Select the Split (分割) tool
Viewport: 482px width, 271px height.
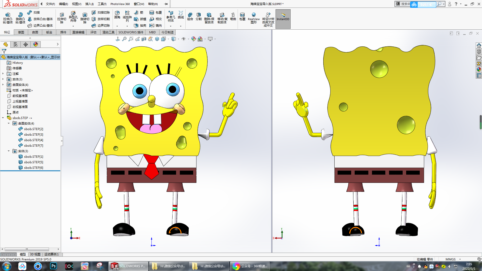tap(199, 17)
